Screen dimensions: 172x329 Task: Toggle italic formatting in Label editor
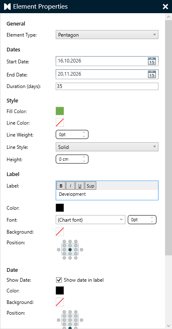[x=70, y=186]
